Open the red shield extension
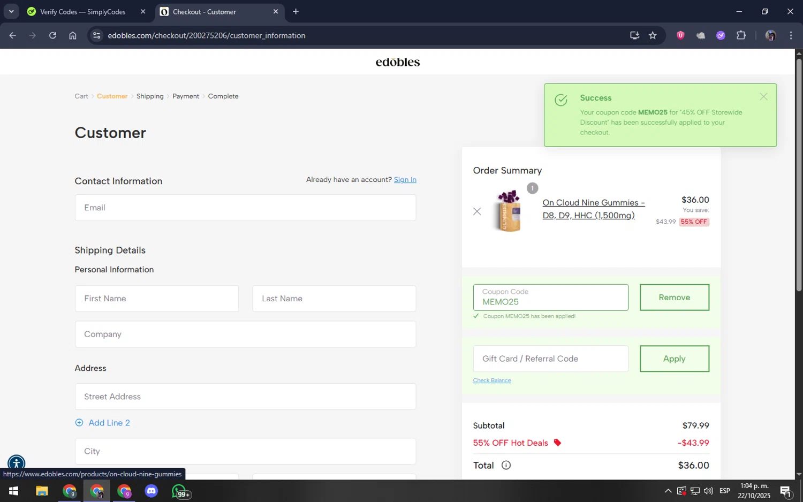The image size is (803, 502). click(x=680, y=35)
